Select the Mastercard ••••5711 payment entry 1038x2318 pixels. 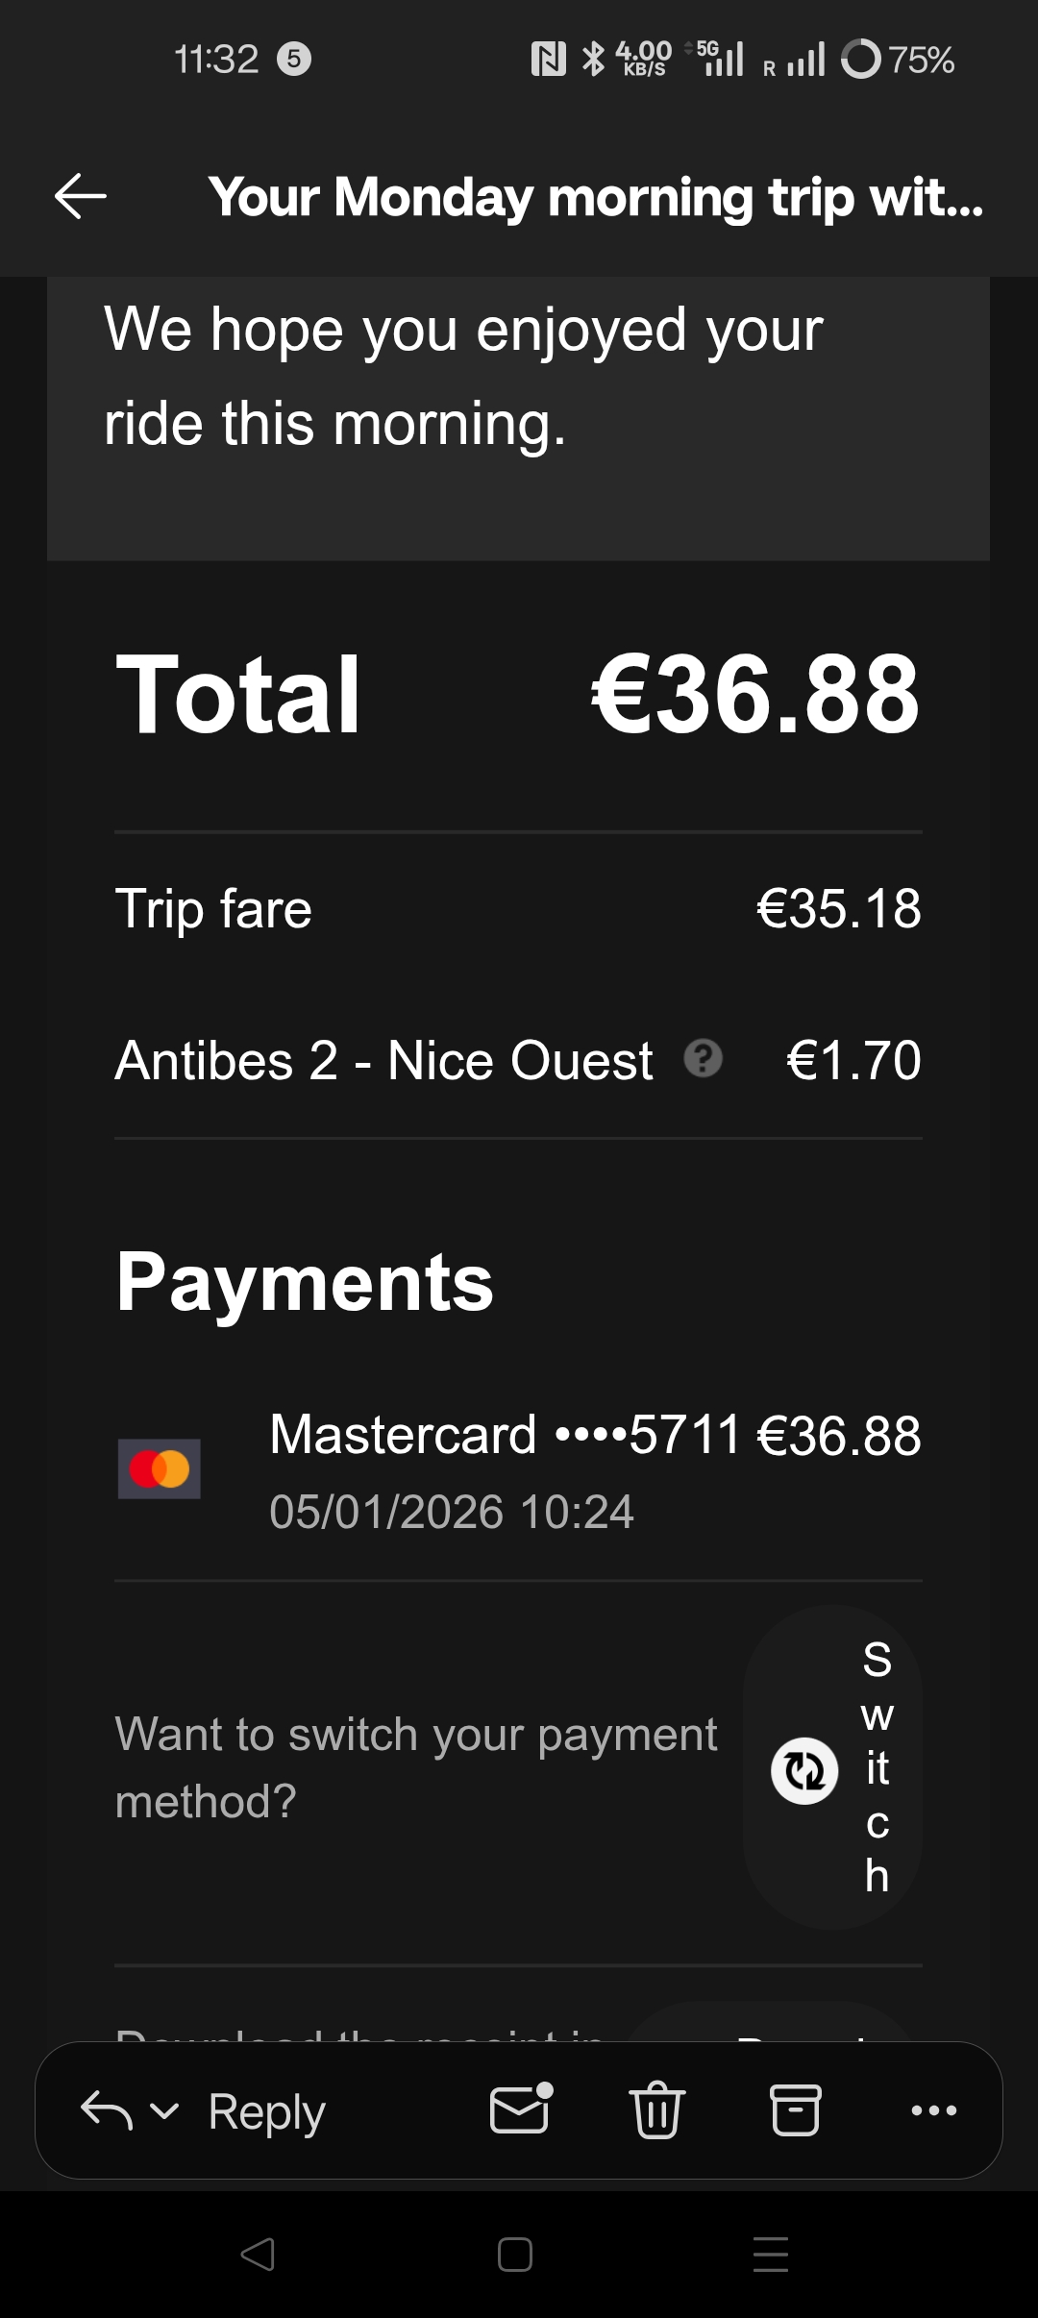505,1435
